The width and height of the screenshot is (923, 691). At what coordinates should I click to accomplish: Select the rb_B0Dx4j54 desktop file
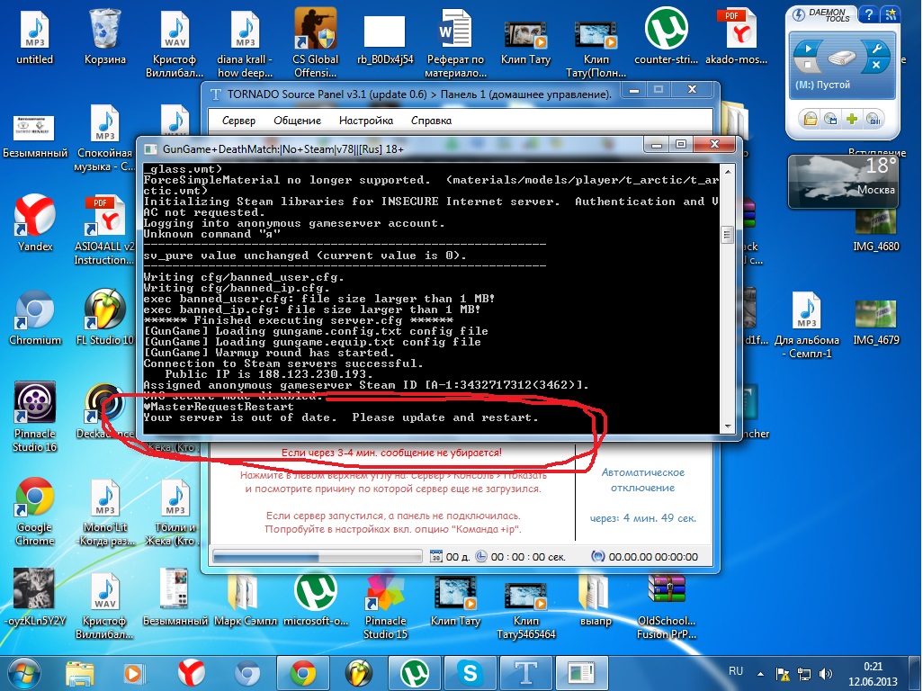385,37
